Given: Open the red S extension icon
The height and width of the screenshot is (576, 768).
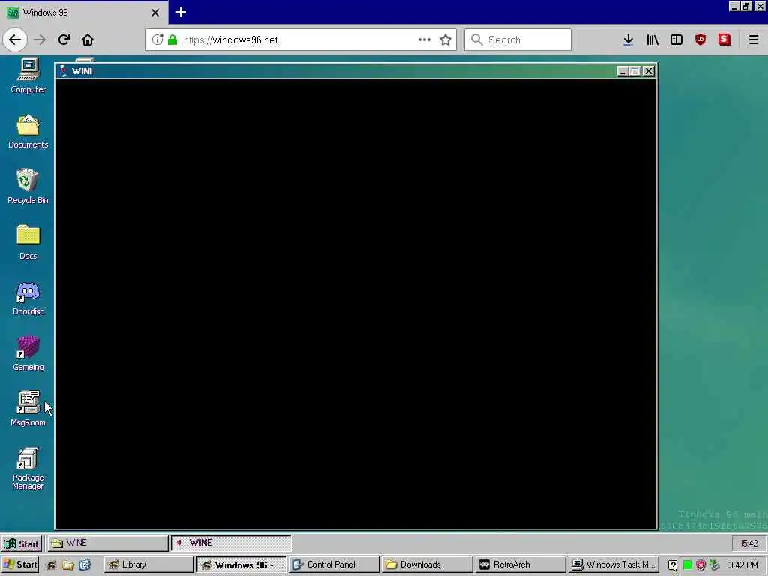Looking at the screenshot, I should click(x=724, y=40).
